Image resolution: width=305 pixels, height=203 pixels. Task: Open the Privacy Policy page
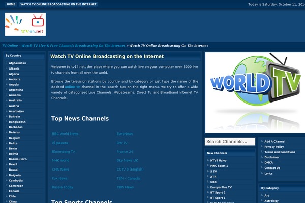tap(274, 147)
